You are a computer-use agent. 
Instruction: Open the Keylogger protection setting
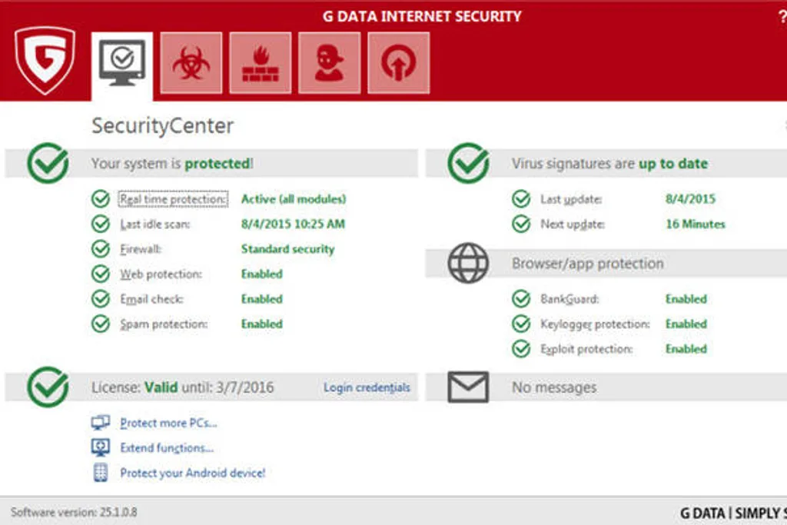point(596,324)
